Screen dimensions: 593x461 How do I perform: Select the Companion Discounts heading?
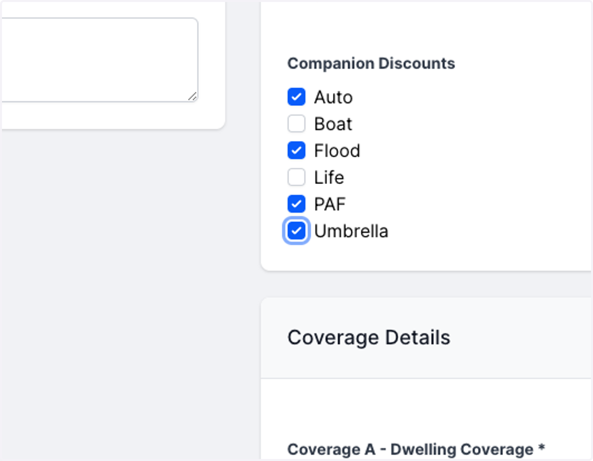371,63
